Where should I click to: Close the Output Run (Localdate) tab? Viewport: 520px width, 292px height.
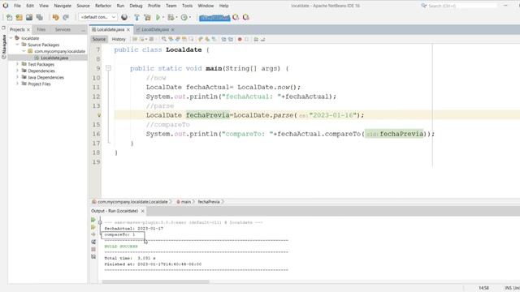(143, 211)
